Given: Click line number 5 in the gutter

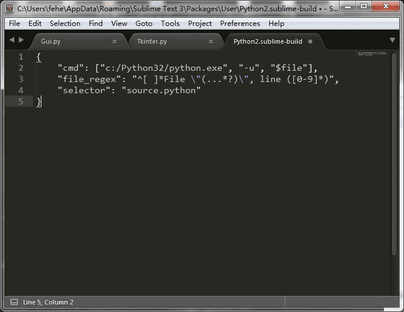Looking at the screenshot, I should point(21,102).
